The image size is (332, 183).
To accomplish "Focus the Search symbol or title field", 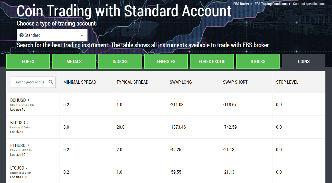I will click(33, 82).
